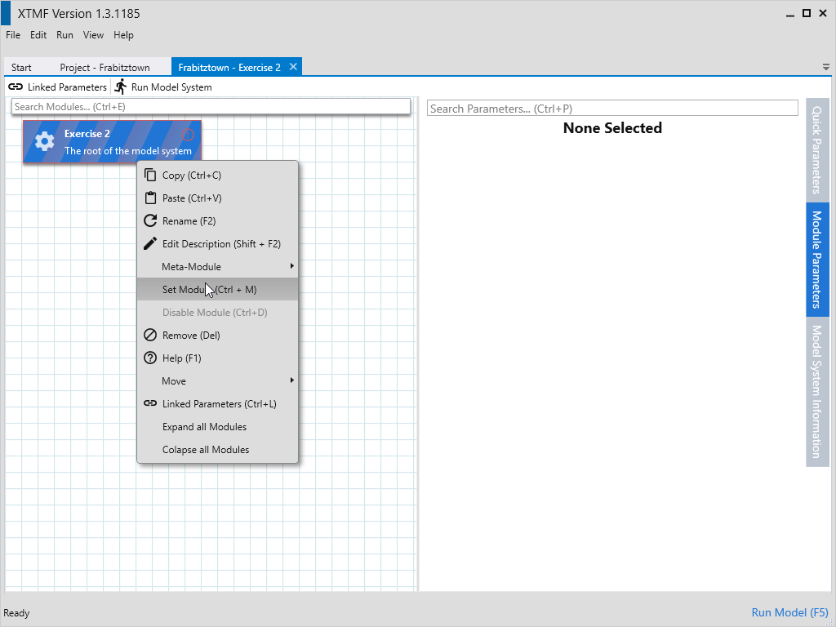Open the Quick Parameters side tab
The image size is (836, 627).
[817, 149]
